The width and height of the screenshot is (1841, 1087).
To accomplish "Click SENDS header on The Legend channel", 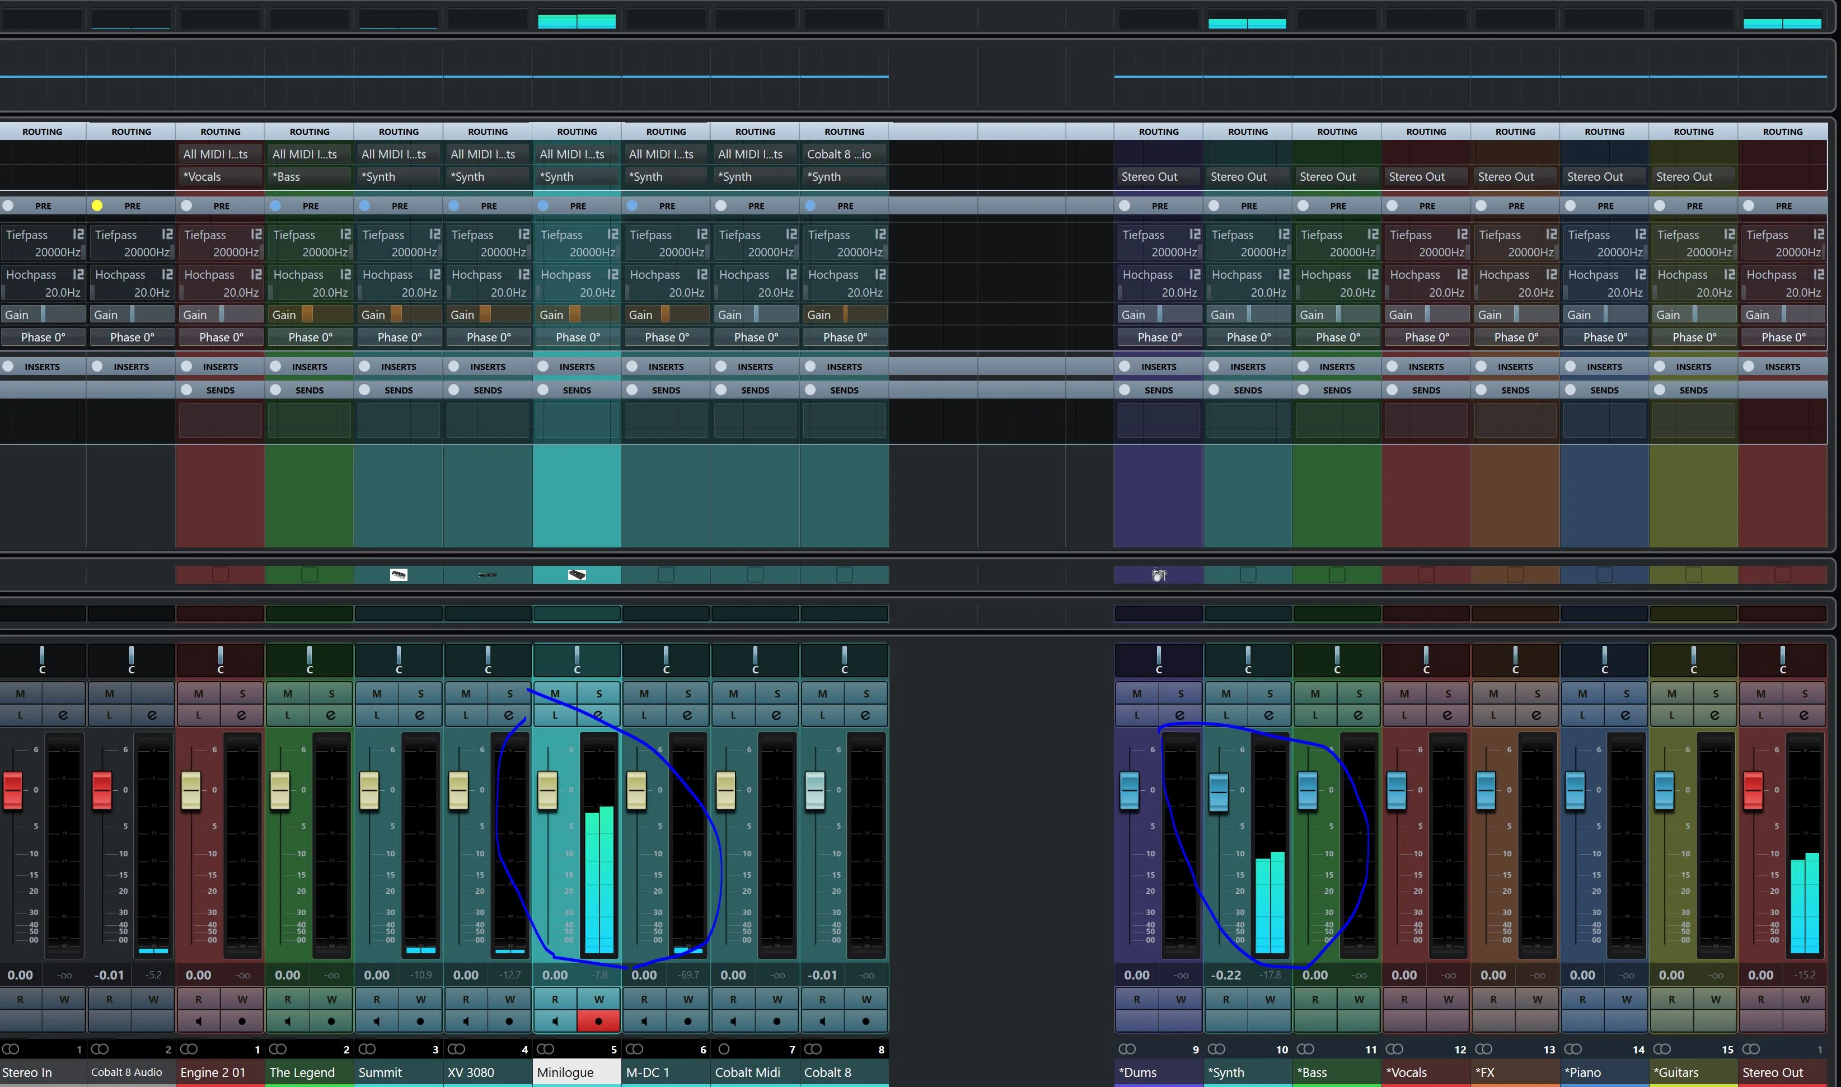I will (x=309, y=390).
